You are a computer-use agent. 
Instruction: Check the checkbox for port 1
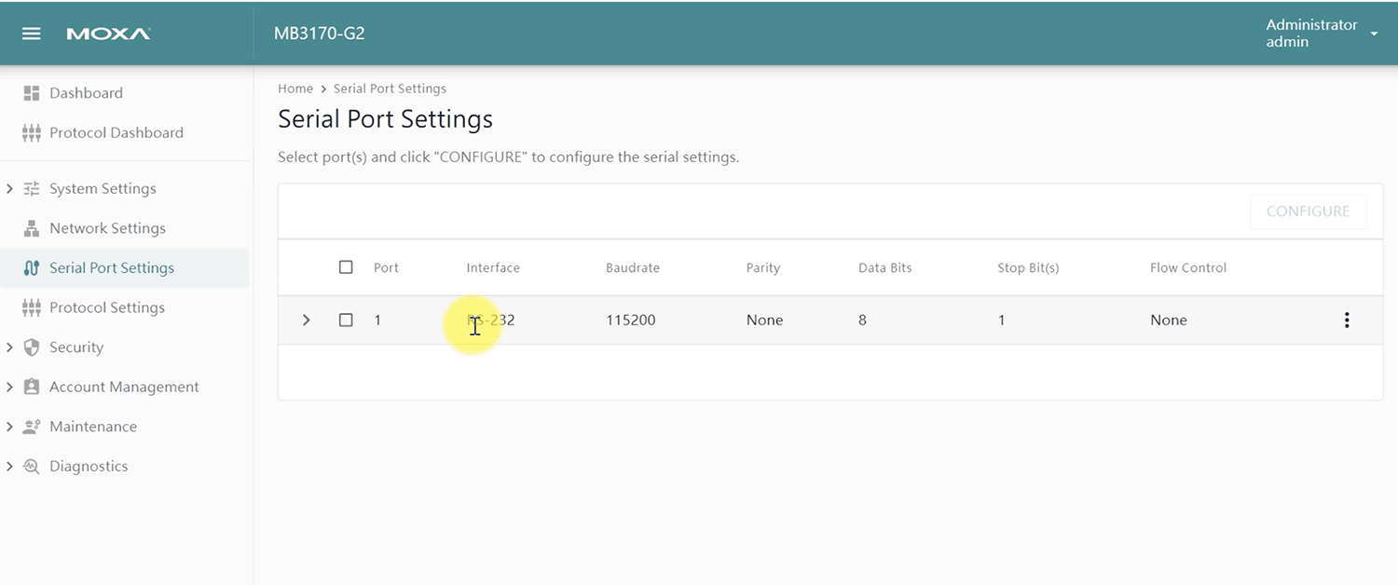pyautogui.click(x=346, y=320)
